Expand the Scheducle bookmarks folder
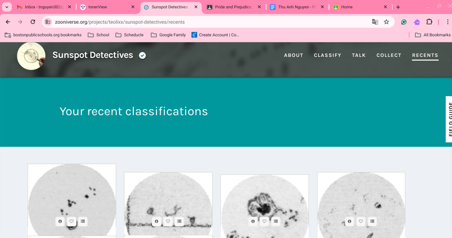This screenshot has height=238, width=452. (130, 35)
